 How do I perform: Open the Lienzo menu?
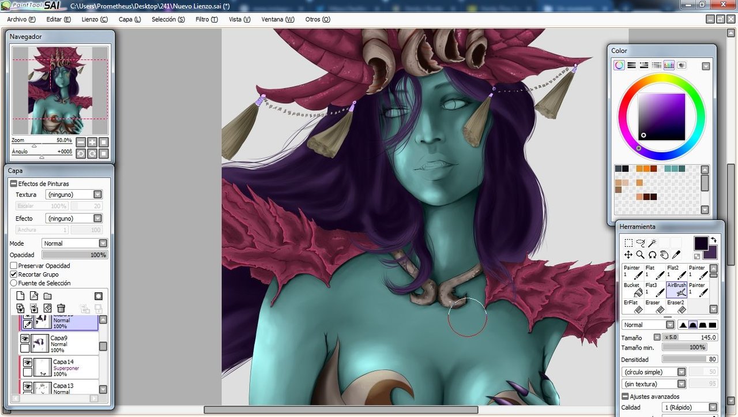(x=95, y=19)
